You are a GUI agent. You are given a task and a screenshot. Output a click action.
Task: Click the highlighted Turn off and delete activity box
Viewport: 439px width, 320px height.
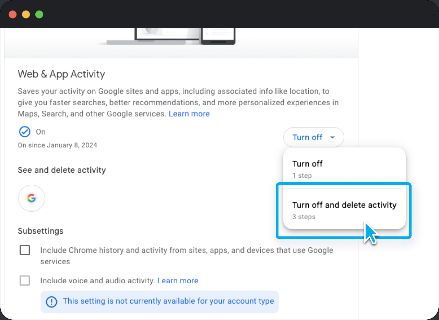pos(344,210)
